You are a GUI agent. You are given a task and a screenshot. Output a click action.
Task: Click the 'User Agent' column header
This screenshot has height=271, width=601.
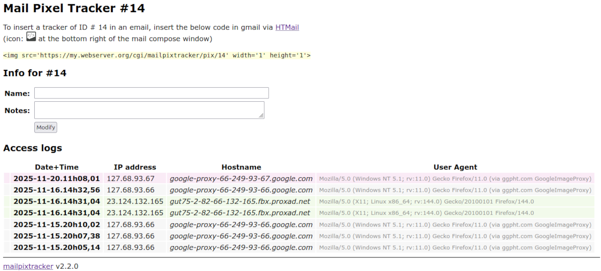click(x=455, y=167)
